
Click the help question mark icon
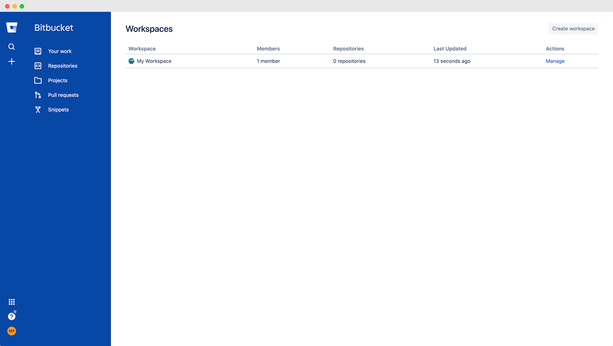coord(12,316)
